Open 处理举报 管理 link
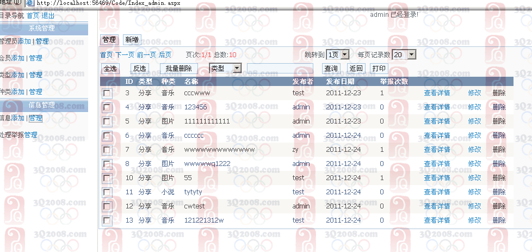Image resolution: width=532 pixels, height=252 pixels. click(x=31, y=135)
